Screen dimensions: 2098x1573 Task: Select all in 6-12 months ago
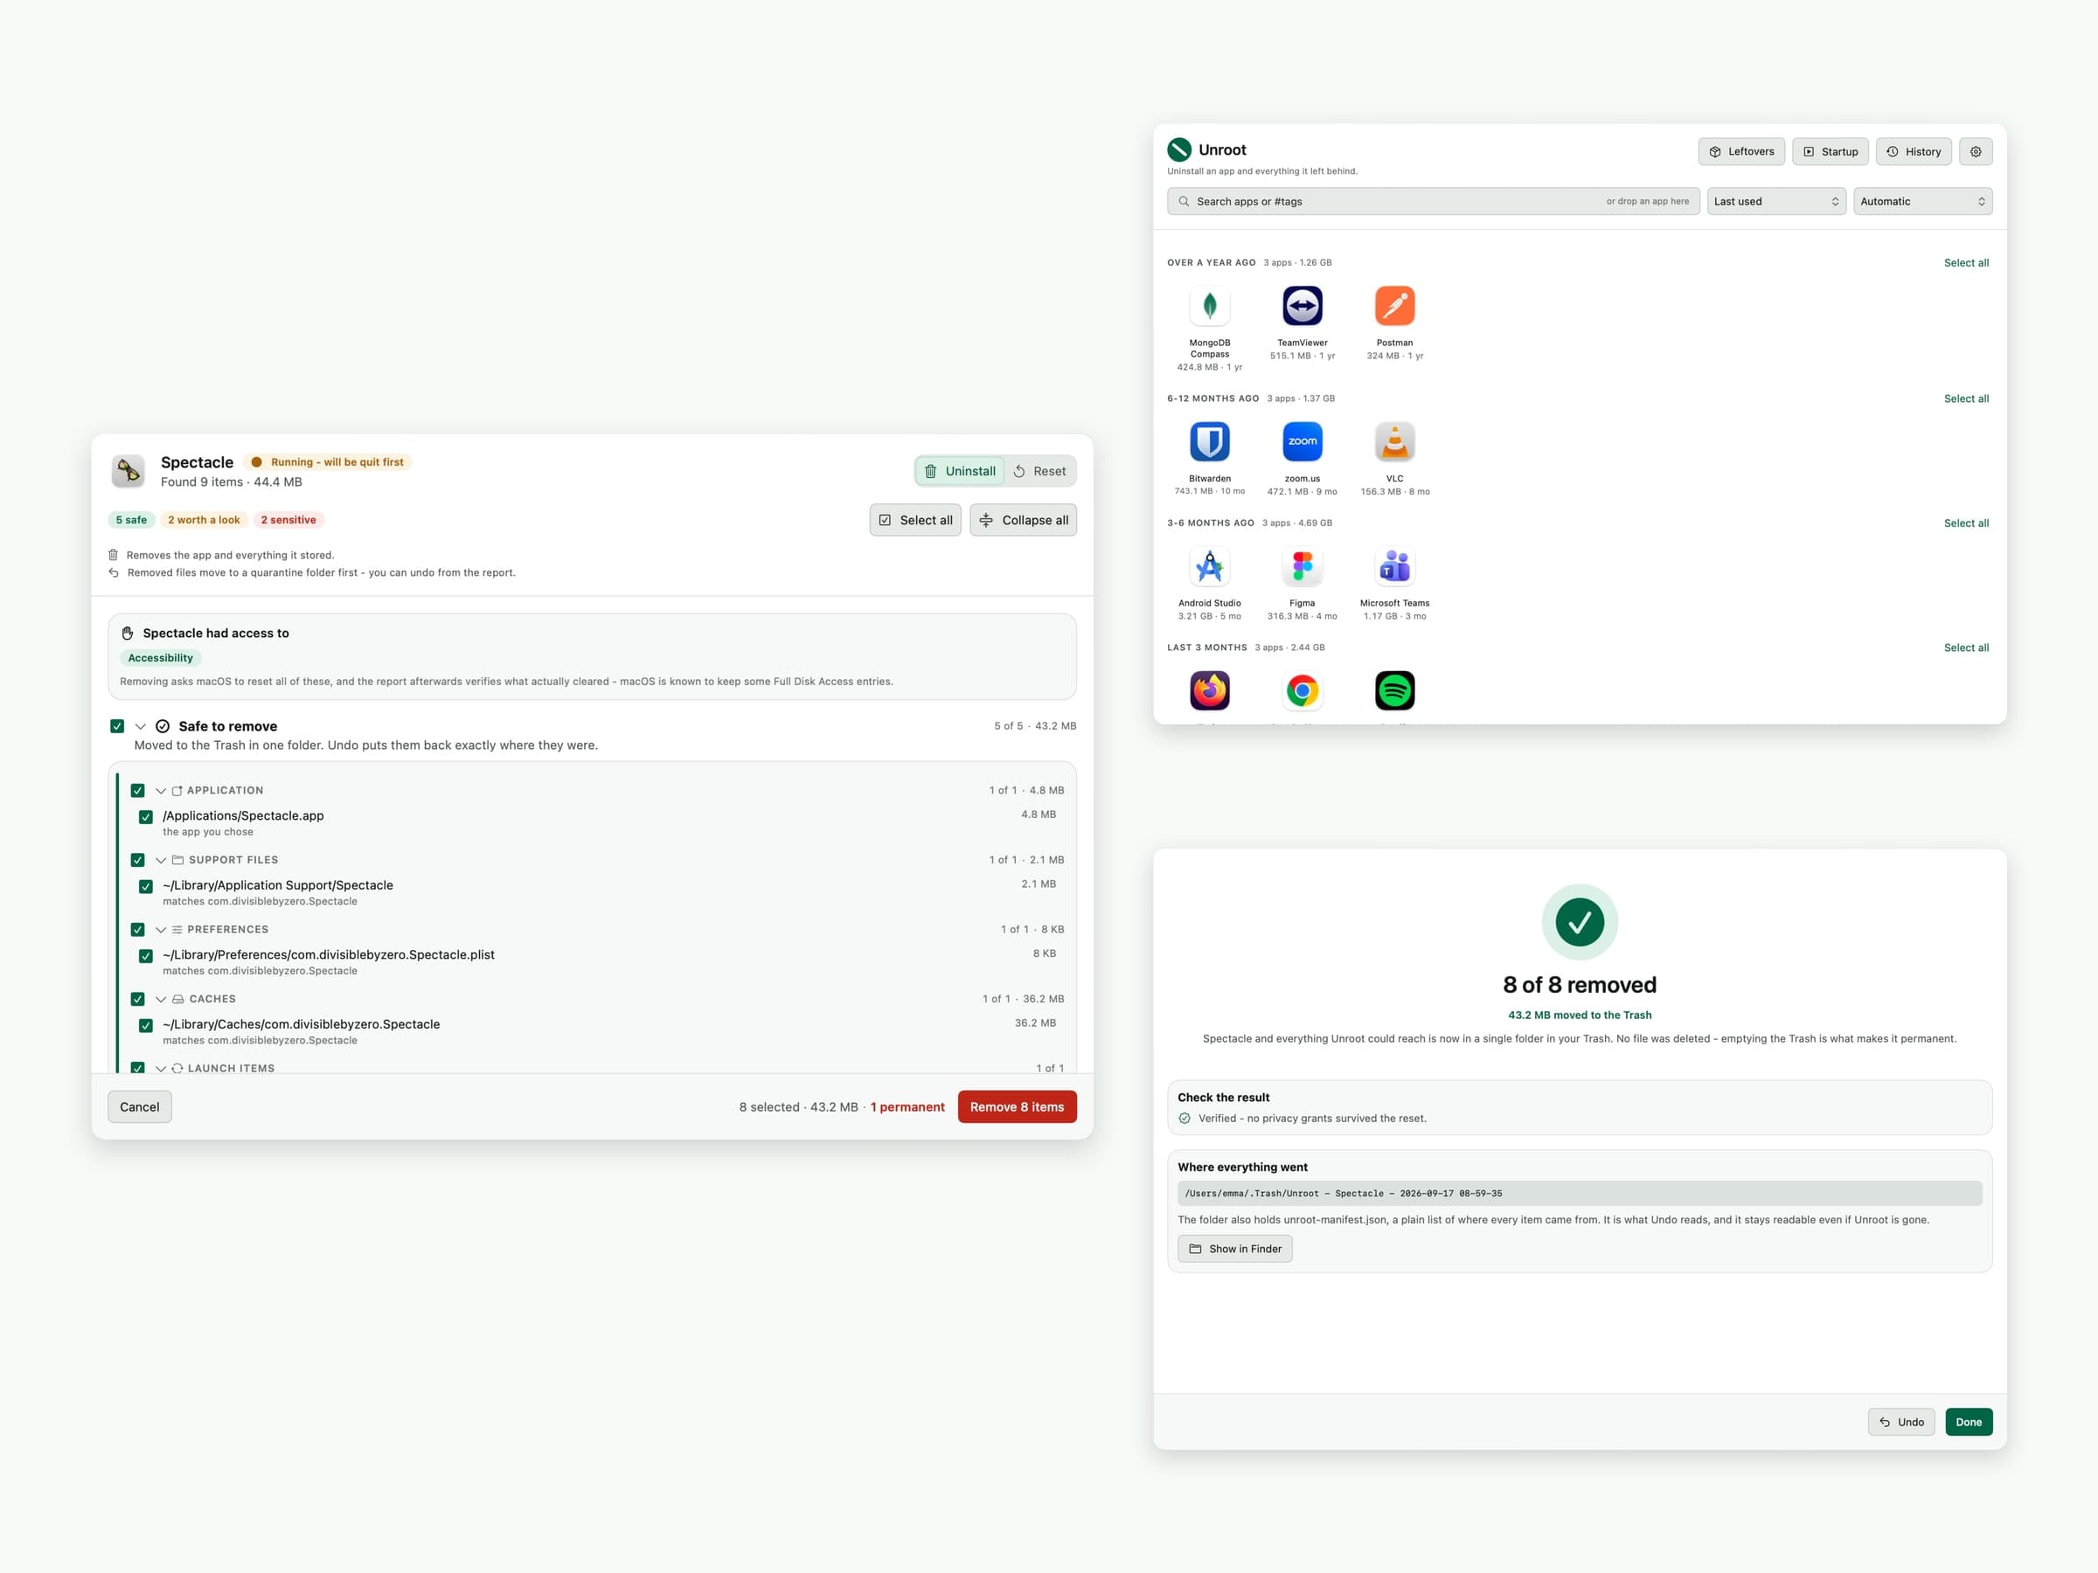1966,398
